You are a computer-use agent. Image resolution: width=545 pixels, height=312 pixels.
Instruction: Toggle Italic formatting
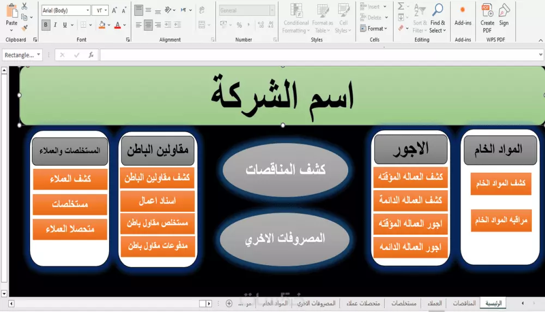click(x=55, y=25)
